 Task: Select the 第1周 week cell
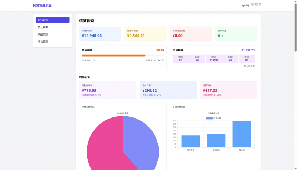181,59
